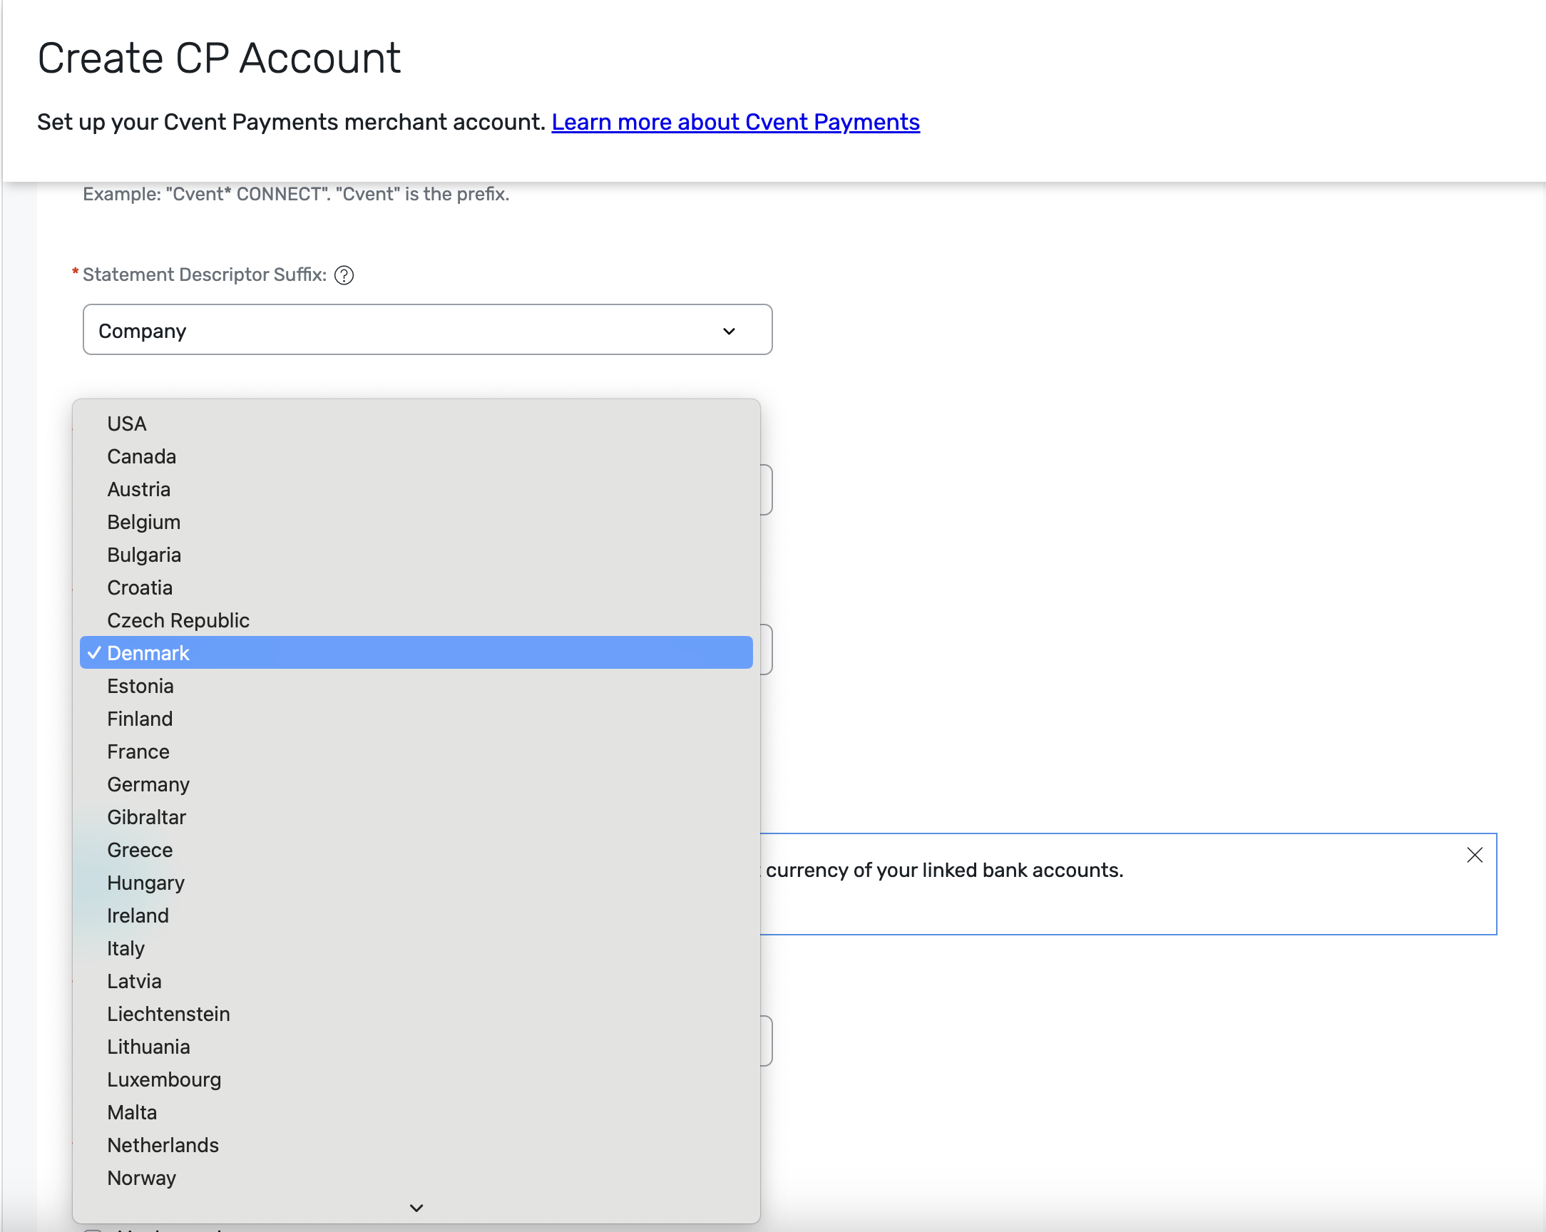Select USA from the country list
The width and height of the screenshot is (1546, 1232).
click(x=416, y=423)
